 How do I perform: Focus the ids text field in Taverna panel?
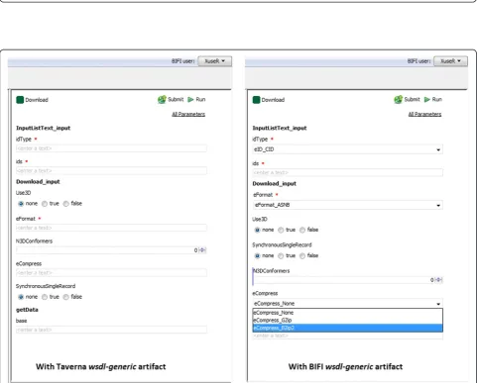coord(111,170)
